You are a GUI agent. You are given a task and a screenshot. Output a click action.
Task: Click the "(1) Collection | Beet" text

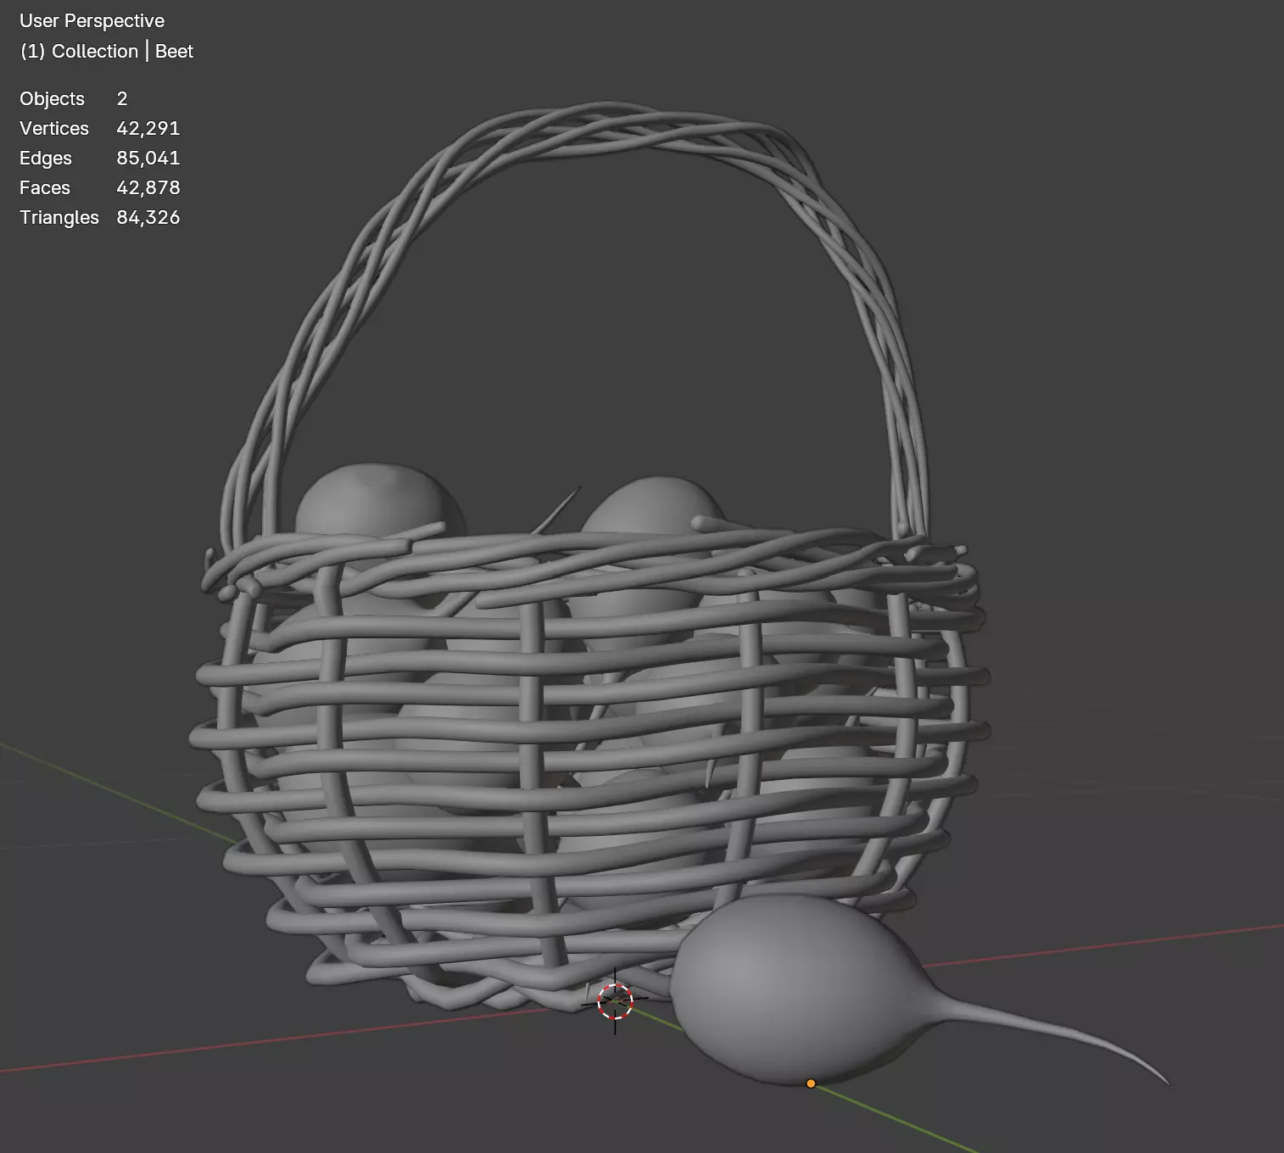click(x=106, y=51)
